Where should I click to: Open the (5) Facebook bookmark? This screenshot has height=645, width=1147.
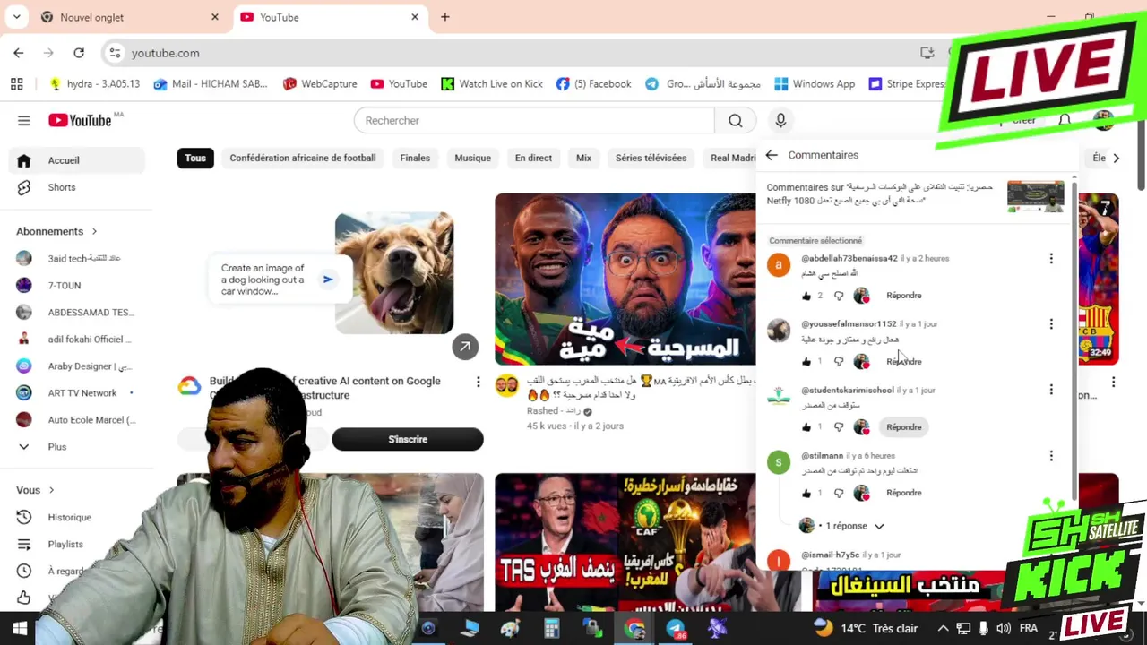(593, 83)
